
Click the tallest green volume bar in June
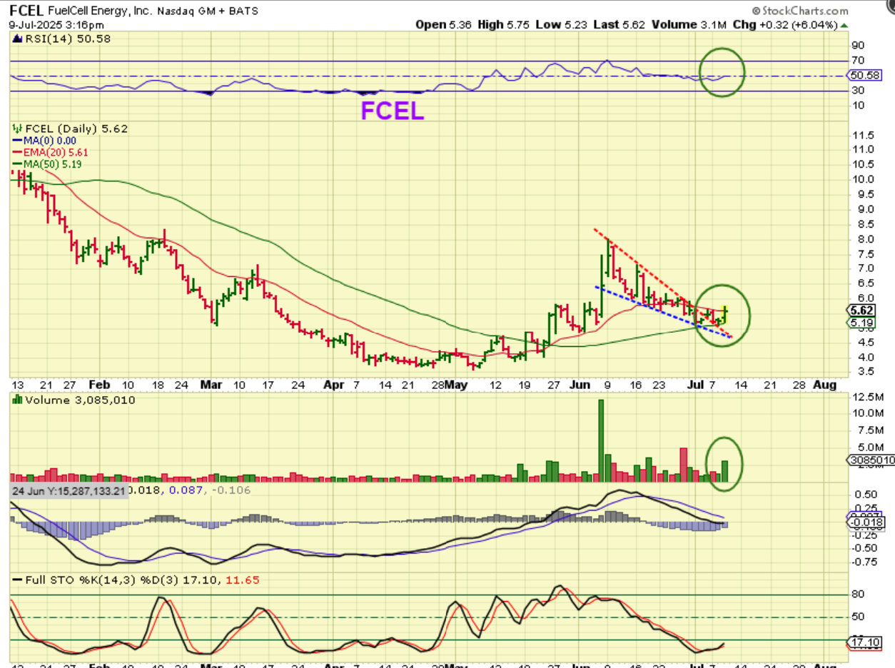coord(601,441)
